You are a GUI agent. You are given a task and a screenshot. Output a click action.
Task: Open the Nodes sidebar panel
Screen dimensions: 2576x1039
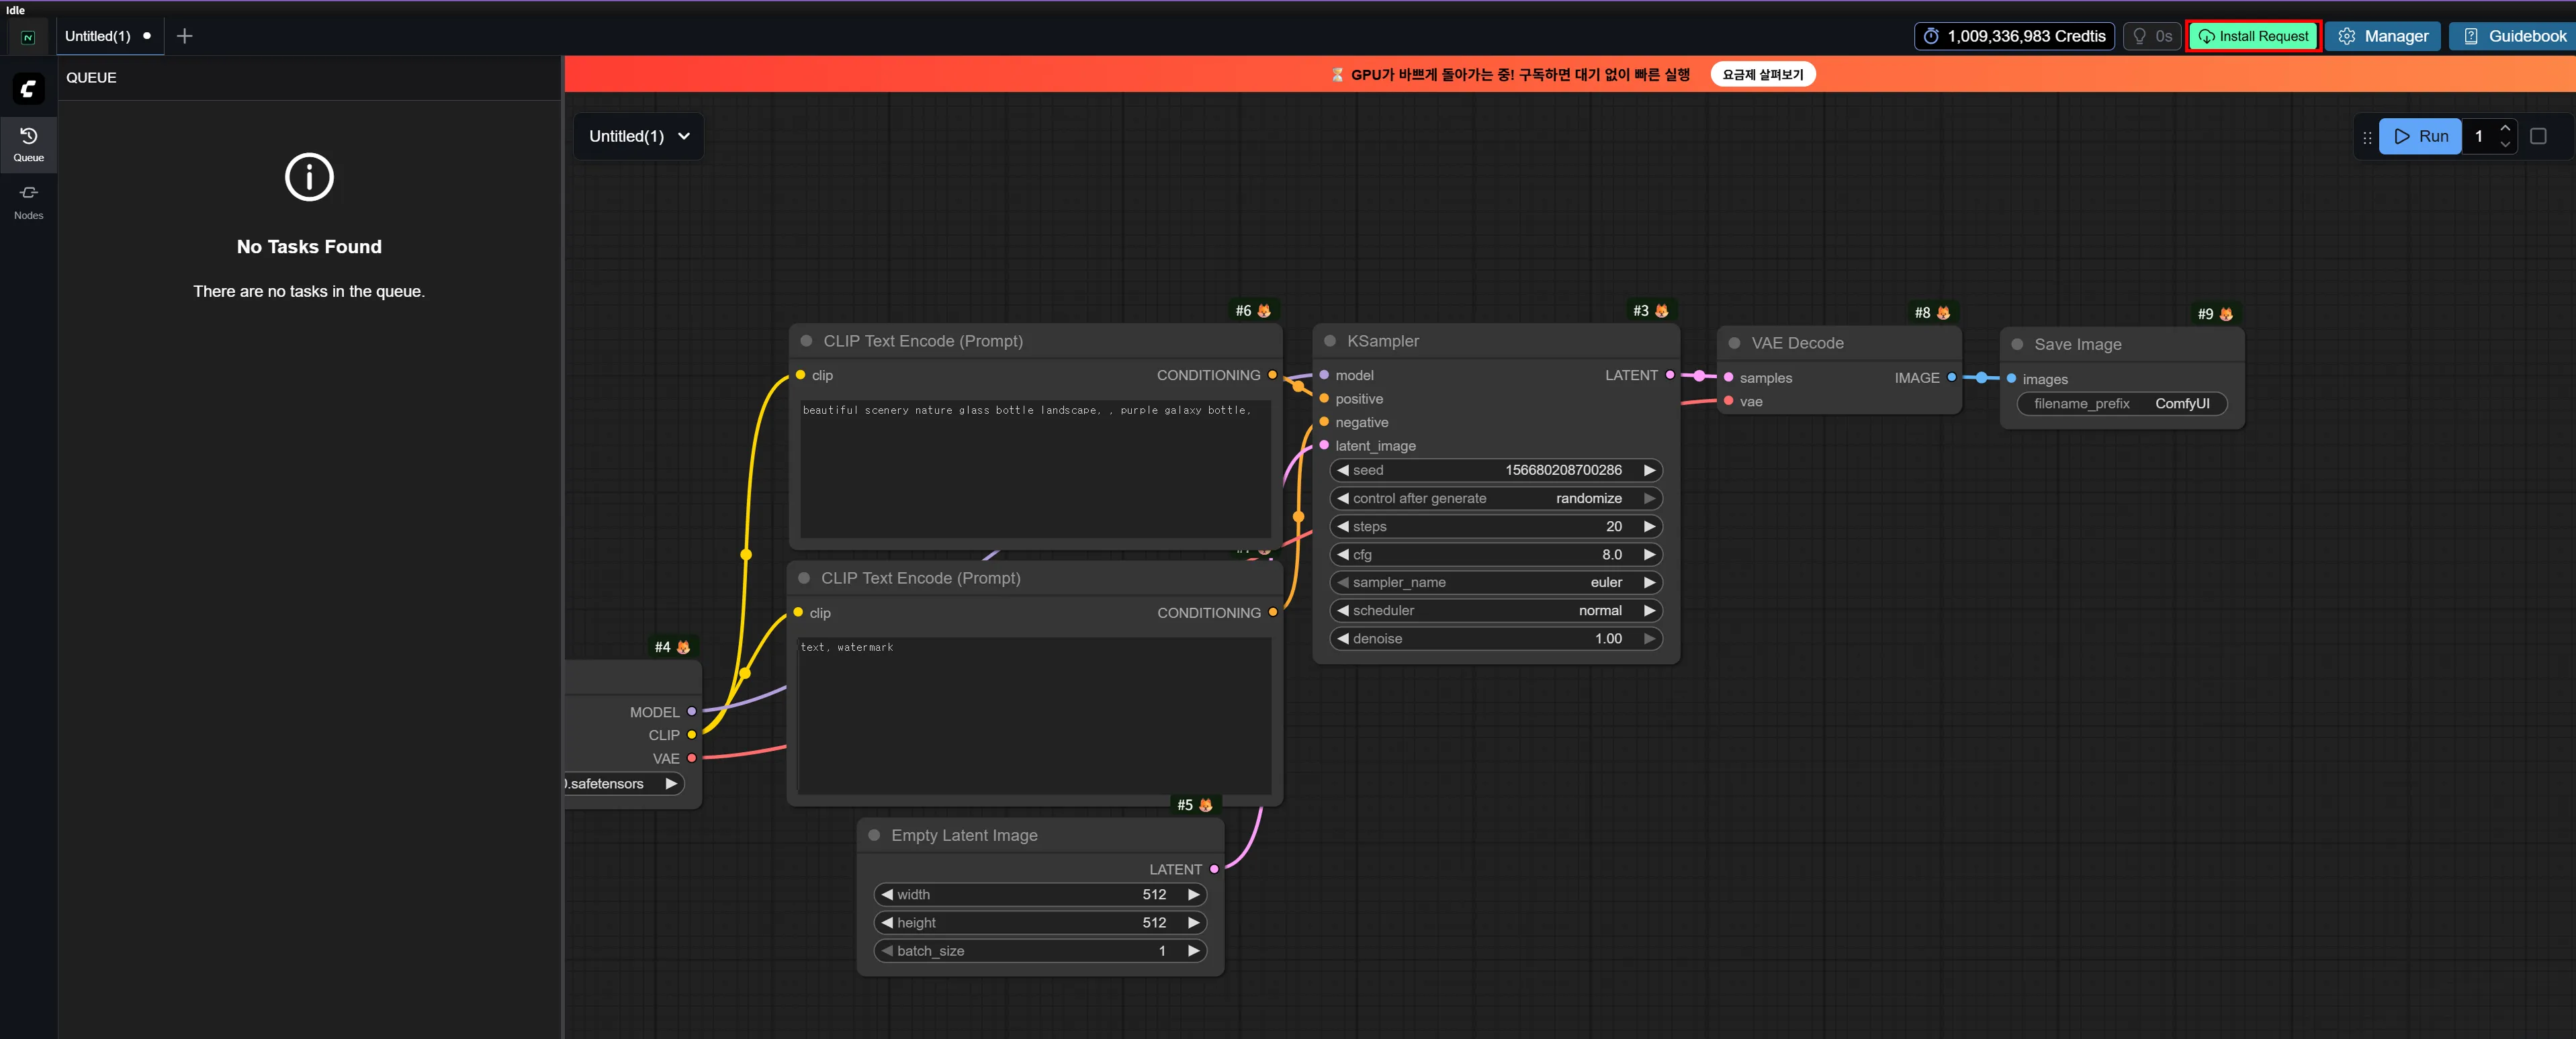tap(28, 201)
